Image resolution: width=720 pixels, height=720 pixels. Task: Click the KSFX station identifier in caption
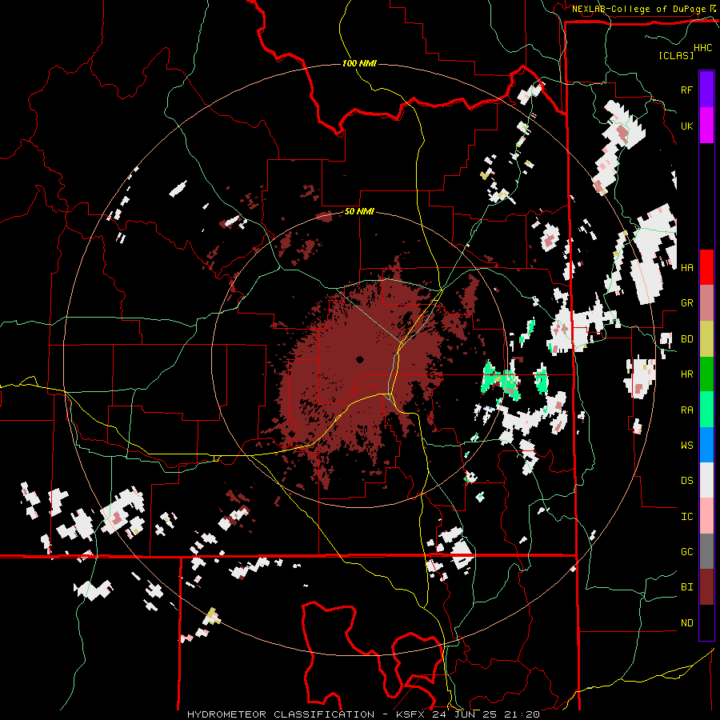pyautogui.click(x=412, y=714)
